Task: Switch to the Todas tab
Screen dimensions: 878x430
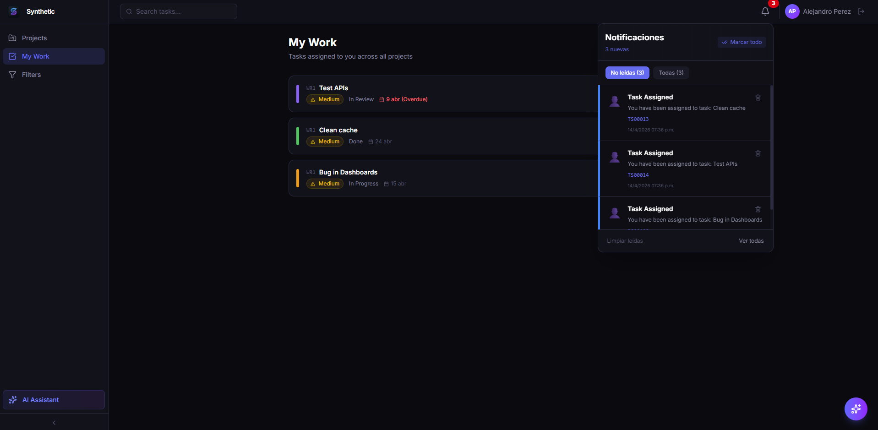Action: (x=671, y=73)
